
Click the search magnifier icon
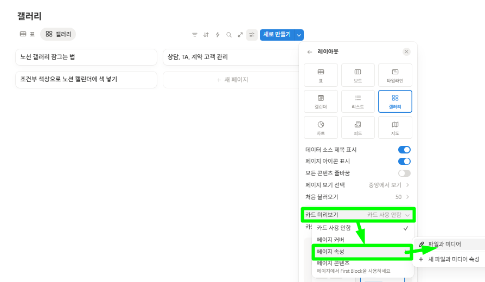tap(229, 35)
